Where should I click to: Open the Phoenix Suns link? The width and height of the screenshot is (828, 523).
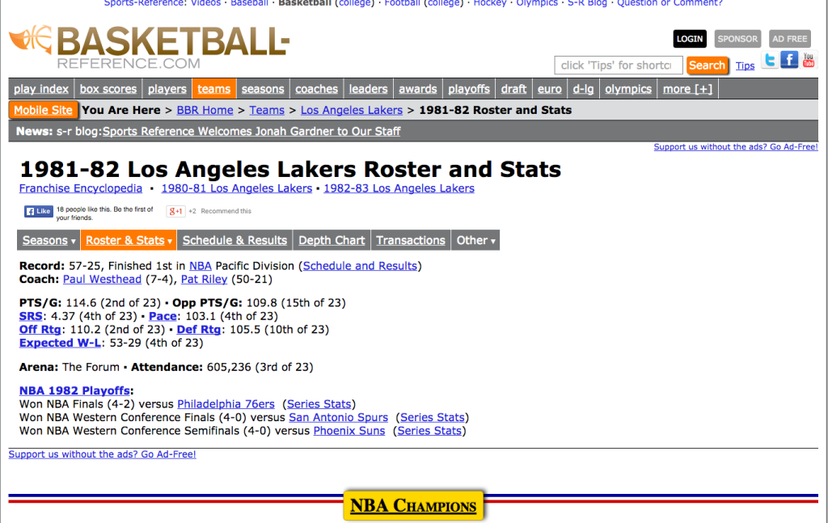[349, 431]
